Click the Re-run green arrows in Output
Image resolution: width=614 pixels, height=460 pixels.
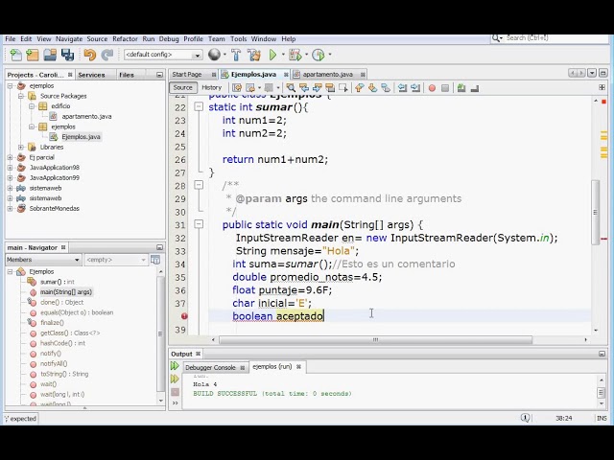click(x=175, y=366)
